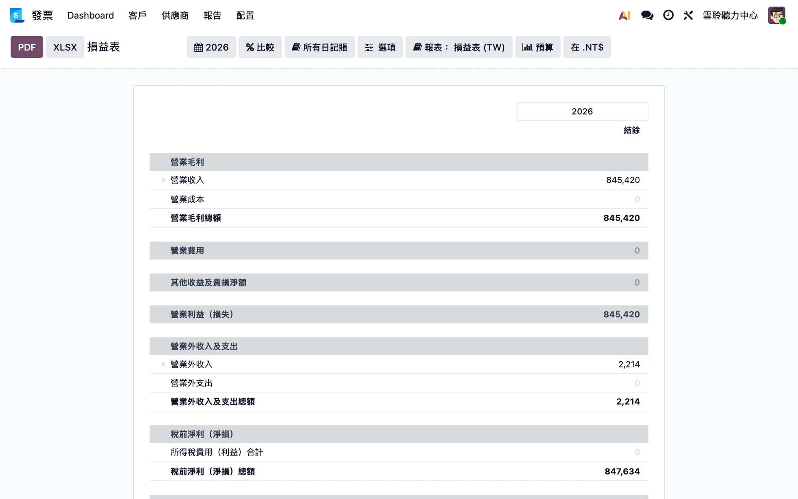Image resolution: width=798 pixels, height=499 pixels.
Task: Select the 營業利益（損失）section row
Action: coord(399,314)
